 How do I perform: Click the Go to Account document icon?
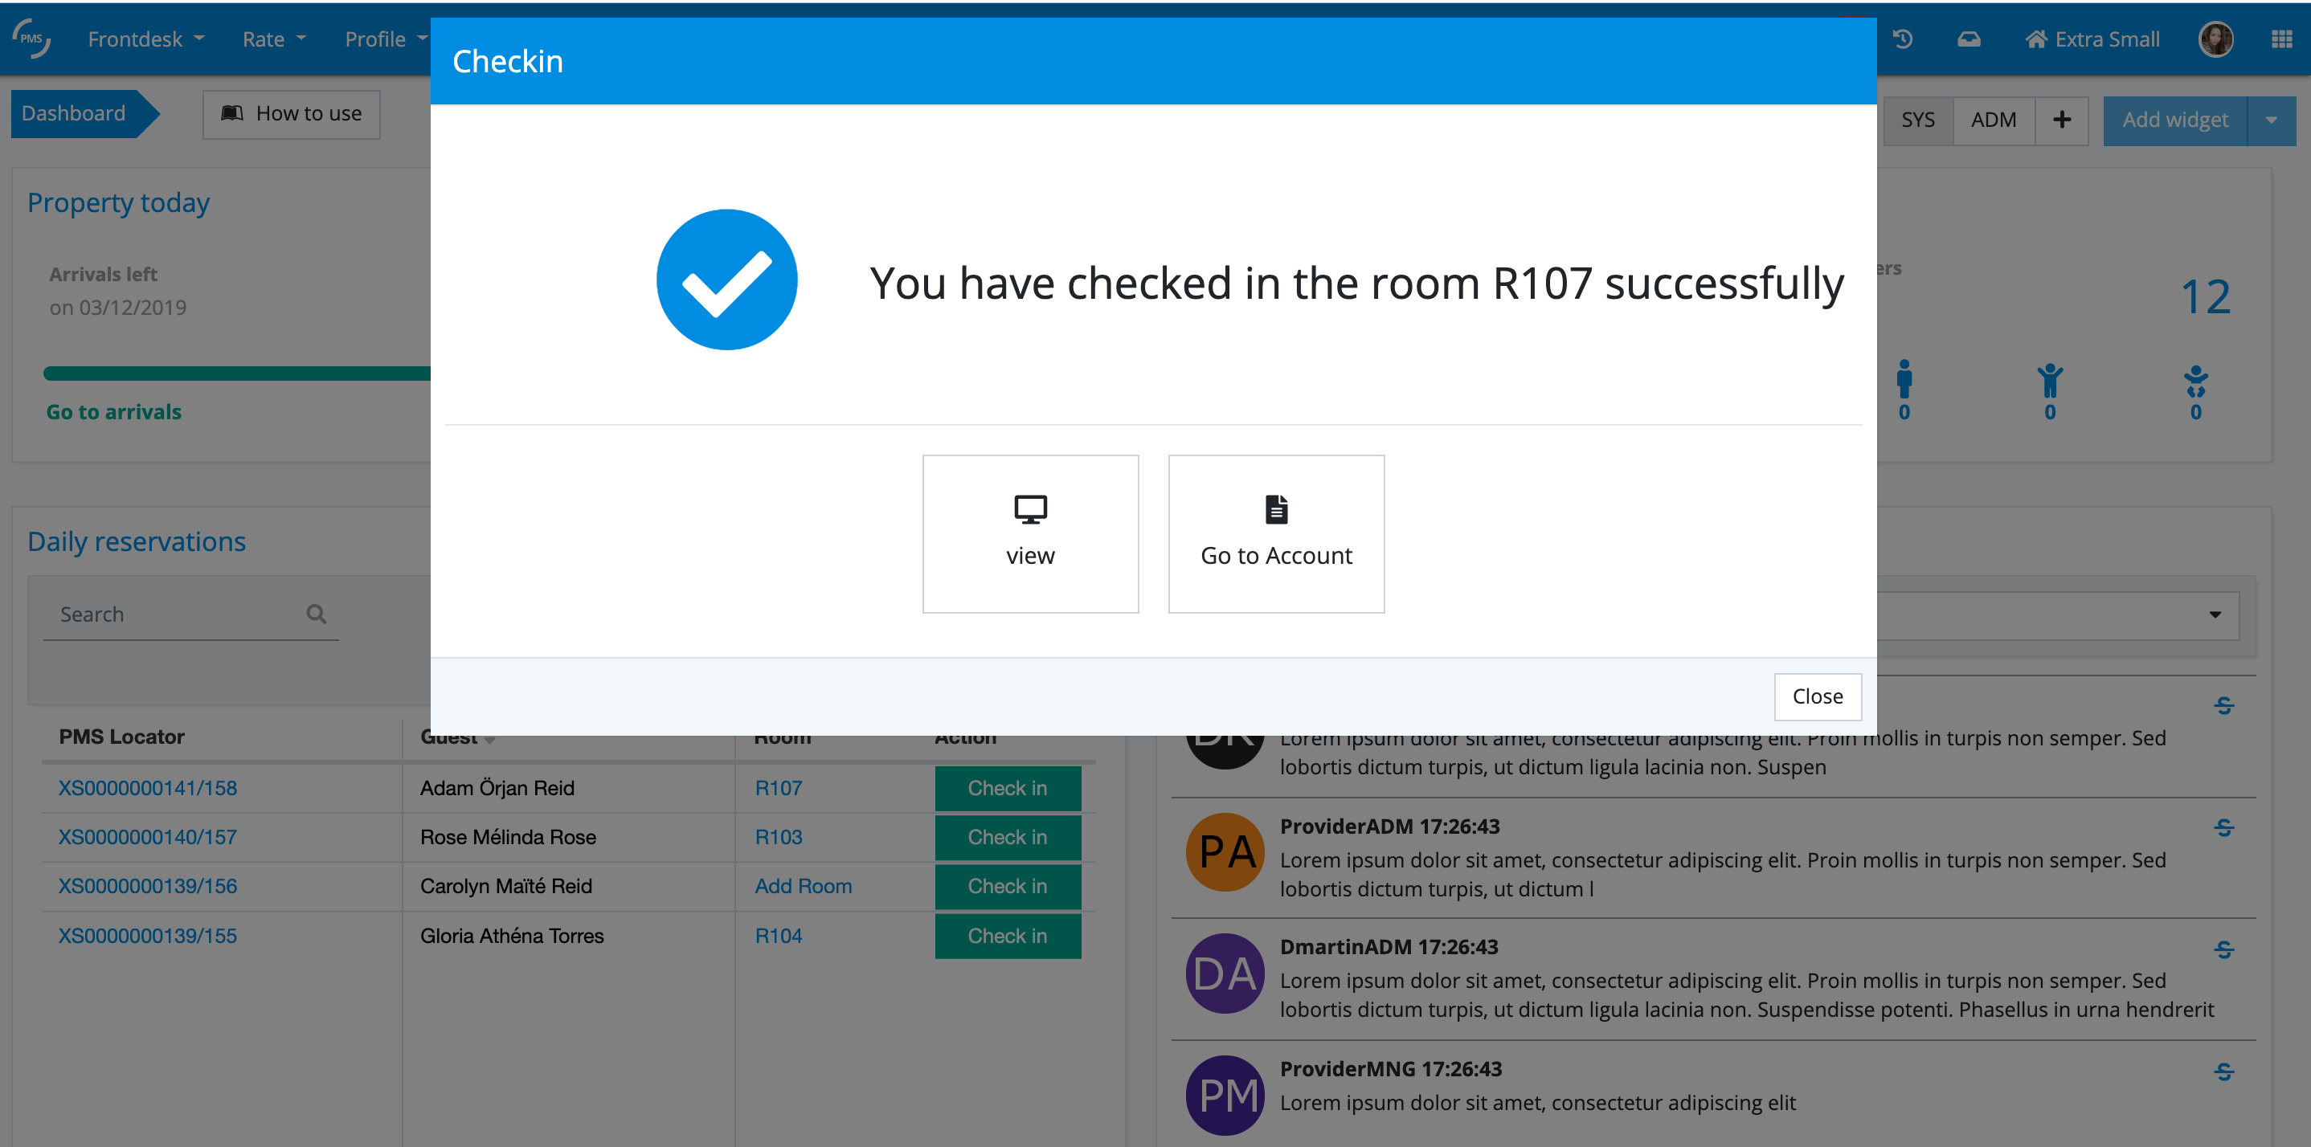pyautogui.click(x=1276, y=509)
